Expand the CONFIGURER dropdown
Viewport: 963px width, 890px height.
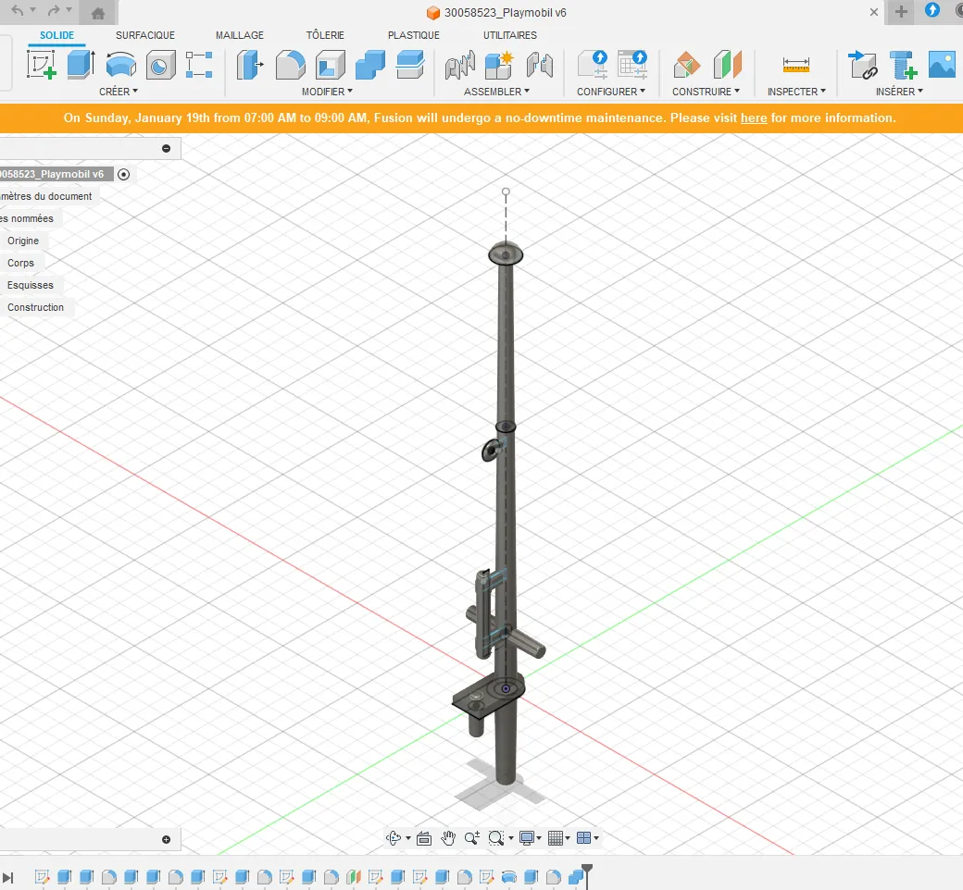[611, 92]
